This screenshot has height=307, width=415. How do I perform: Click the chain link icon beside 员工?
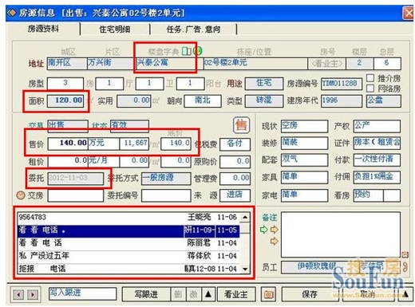click(405, 267)
